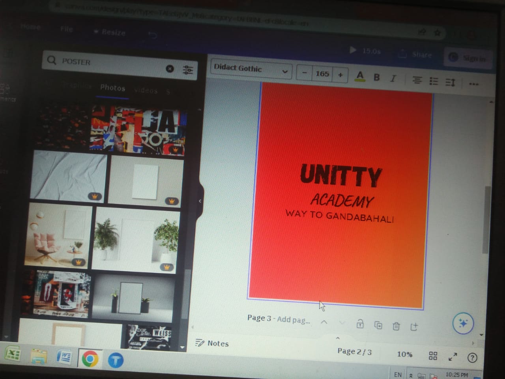505x379 pixels.
Task: Increase font size with plus button
Action: (x=340, y=75)
